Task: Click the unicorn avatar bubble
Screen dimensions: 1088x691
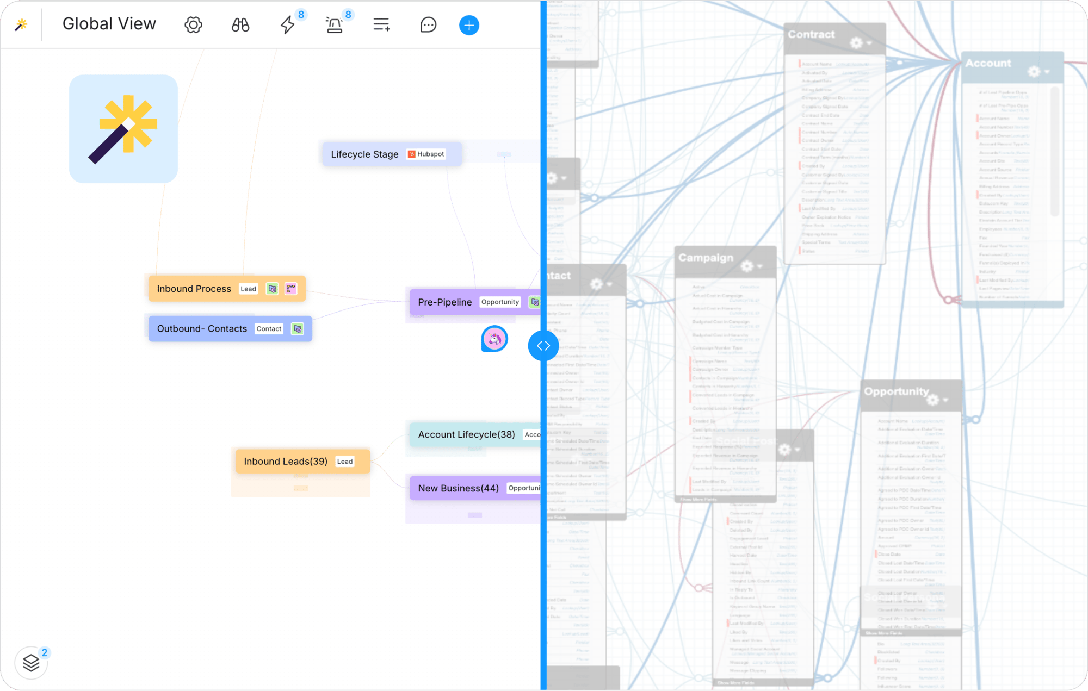Action: pyautogui.click(x=494, y=339)
